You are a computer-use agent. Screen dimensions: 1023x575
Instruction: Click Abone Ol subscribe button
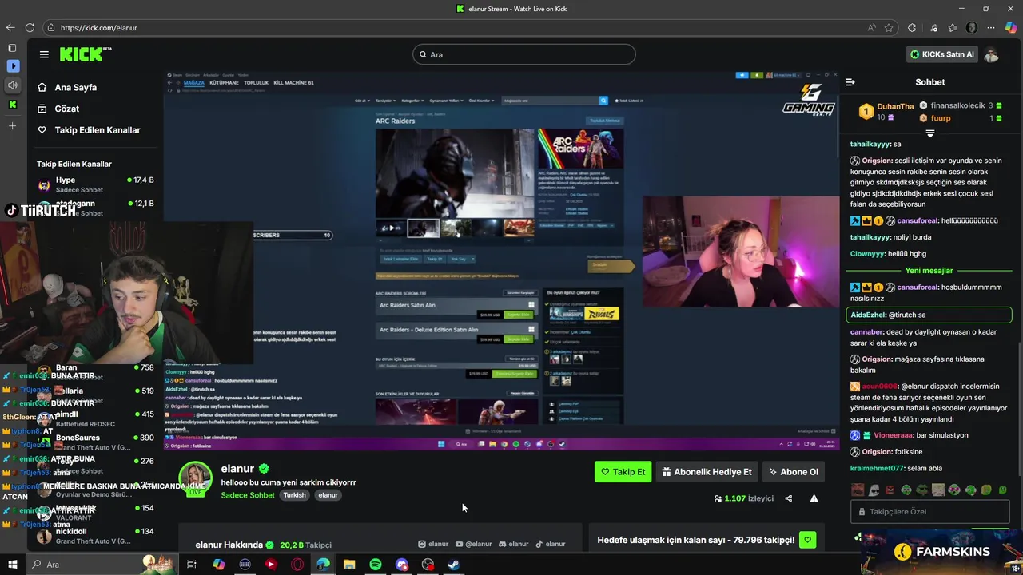[794, 472]
